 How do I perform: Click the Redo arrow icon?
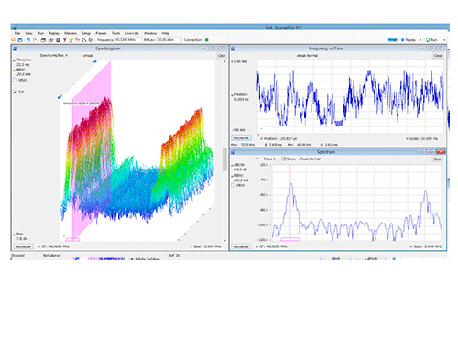(35, 40)
